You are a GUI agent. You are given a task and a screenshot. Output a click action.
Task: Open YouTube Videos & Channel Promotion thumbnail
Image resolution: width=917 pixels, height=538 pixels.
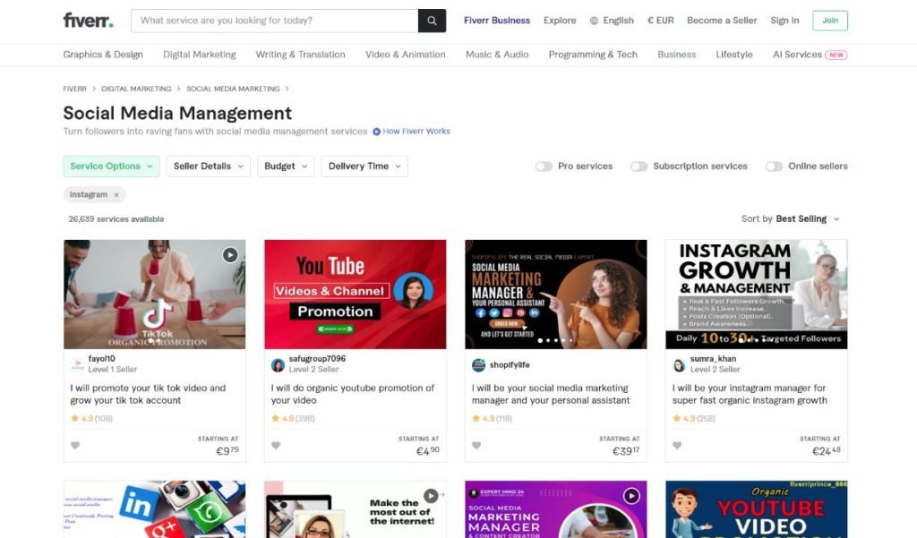click(x=355, y=295)
